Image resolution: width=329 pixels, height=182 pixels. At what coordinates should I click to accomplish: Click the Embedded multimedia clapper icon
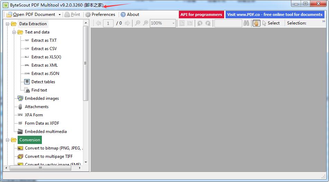(20, 132)
